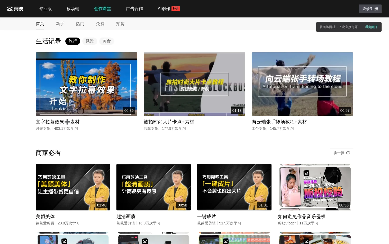Open the 超清画质 video thumbnail
The image size is (389, 244).
click(153, 187)
